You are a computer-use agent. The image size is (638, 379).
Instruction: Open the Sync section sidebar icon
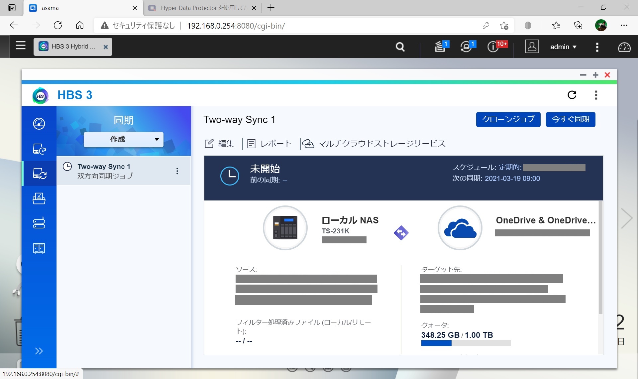(39, 174)
